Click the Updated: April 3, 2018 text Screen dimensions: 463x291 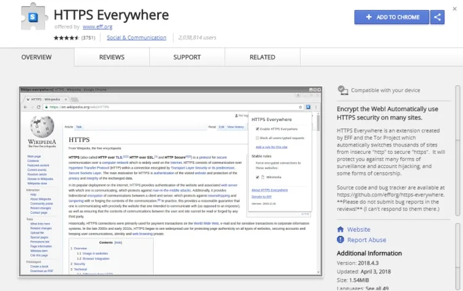[x=364, y=271]
